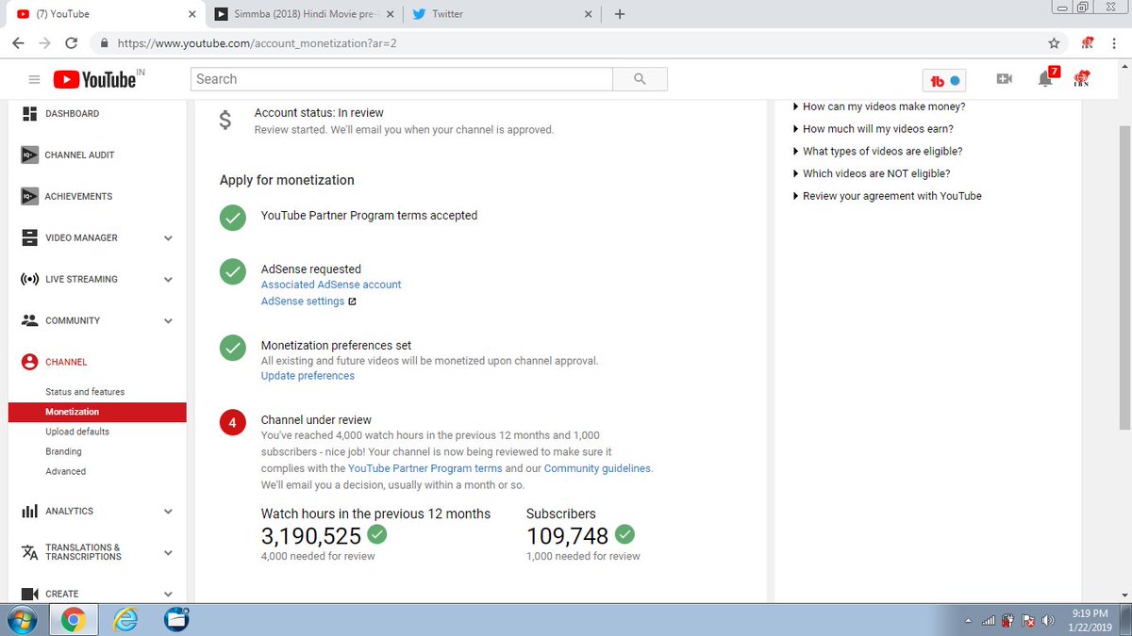Click the Live Streaming broadcast icon

[x=28, y=279]
